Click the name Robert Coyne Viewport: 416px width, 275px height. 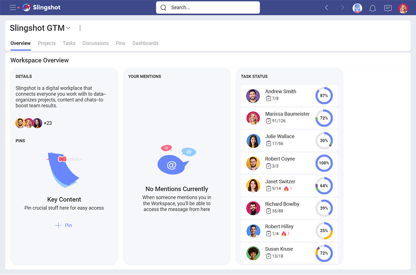[x=280, y=159]
